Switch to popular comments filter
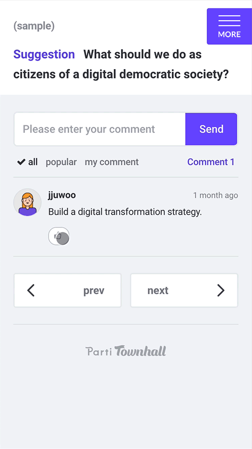Viewport: 252px width, 449px height. (61, 162)
